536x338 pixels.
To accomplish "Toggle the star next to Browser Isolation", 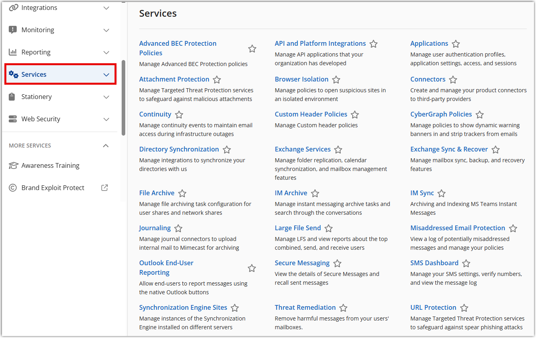I will (x=336, y=80).
